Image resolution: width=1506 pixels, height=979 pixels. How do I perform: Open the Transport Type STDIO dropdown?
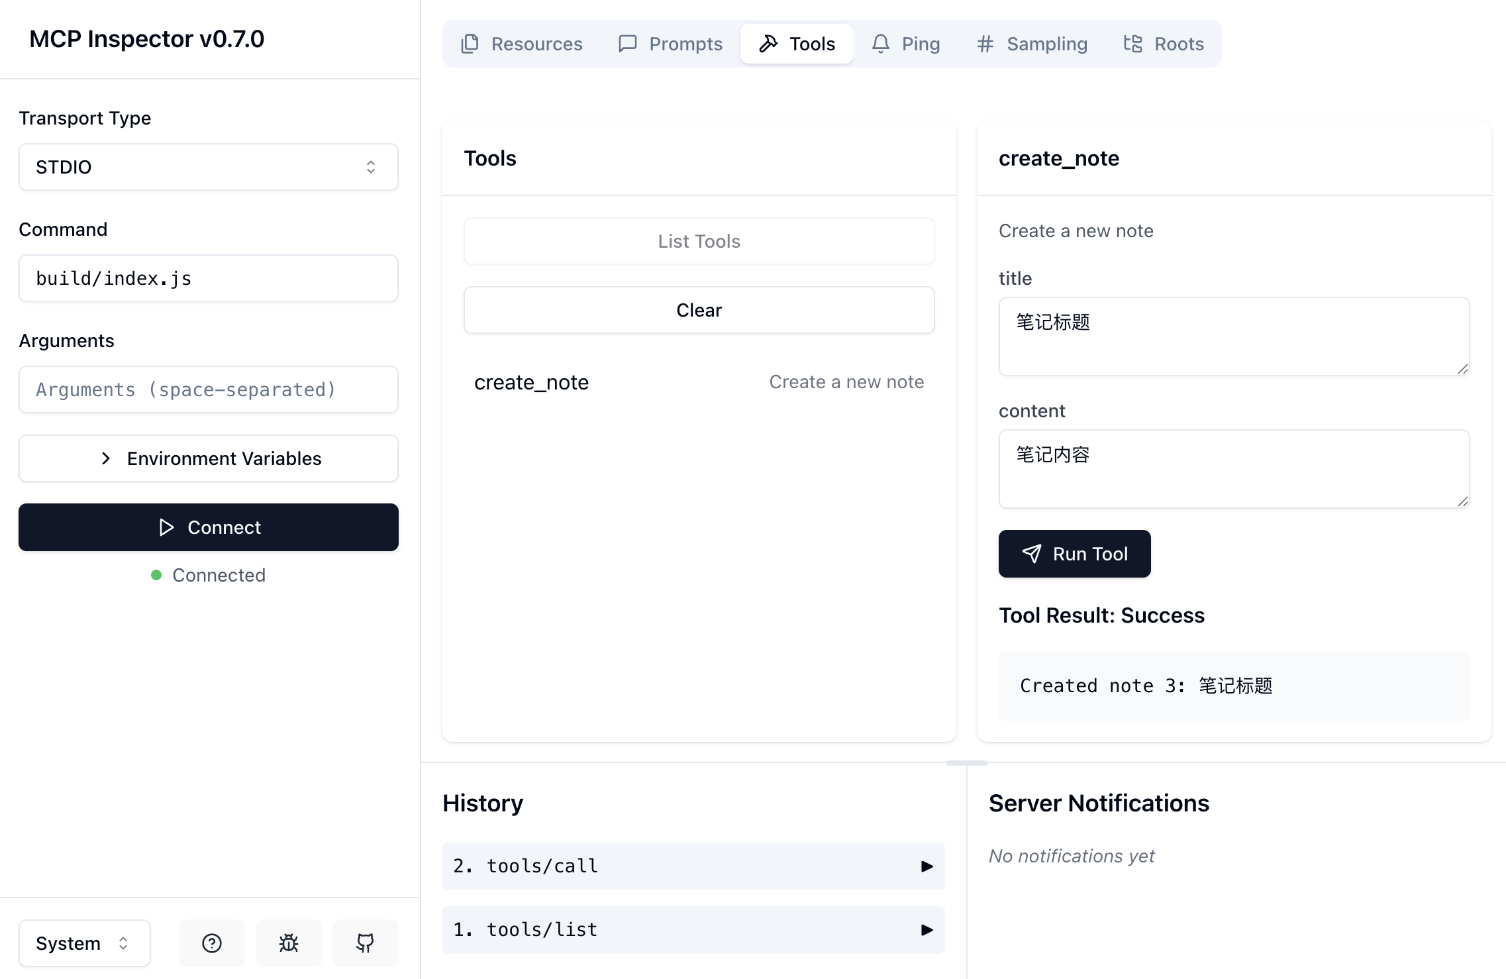[x=208, y=167]
